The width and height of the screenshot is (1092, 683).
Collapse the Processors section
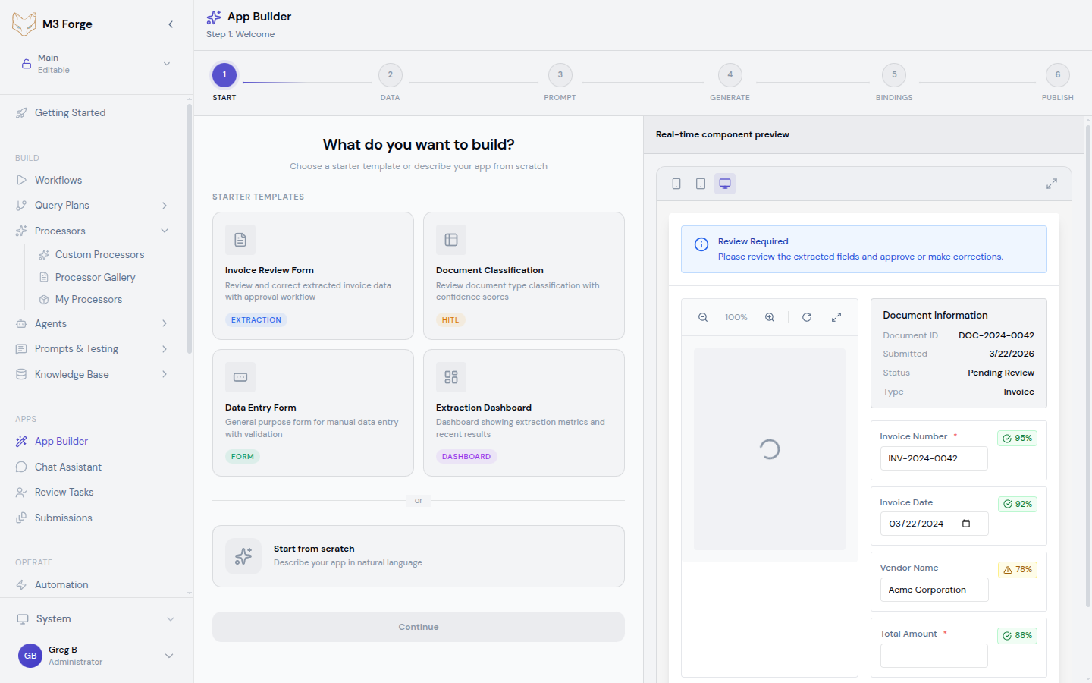pos(165,231)
